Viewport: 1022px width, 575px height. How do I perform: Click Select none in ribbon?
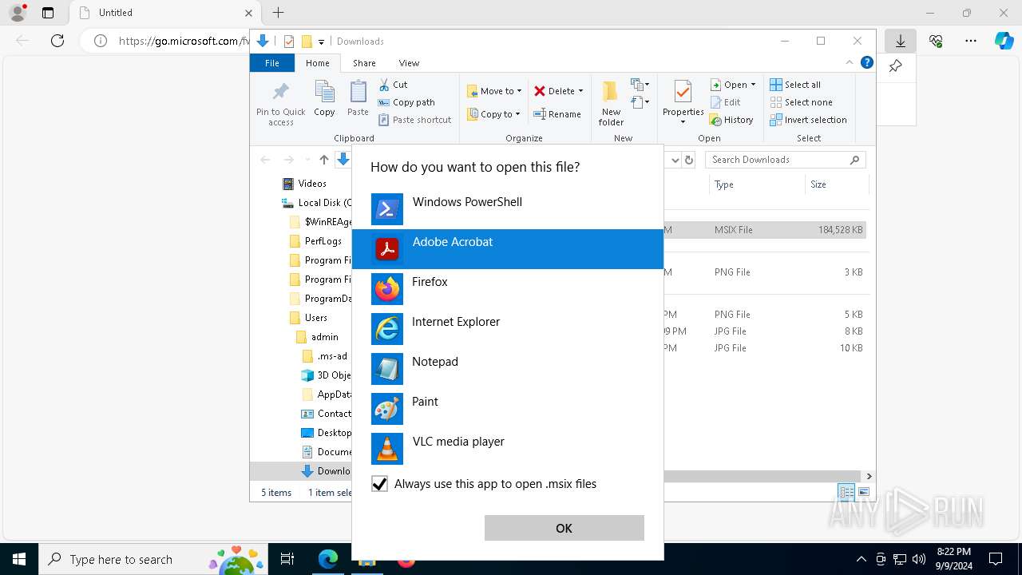pyautogui.click(x=801, y=102)
